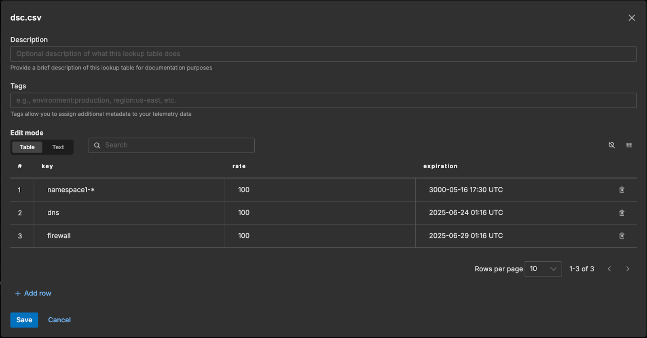647x338 pixels.
Task: Close the dsc.csv dialog
Action: [631, 18]
